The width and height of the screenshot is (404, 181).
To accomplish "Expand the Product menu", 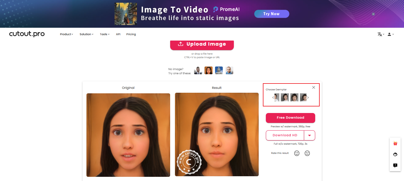I will coord(66,34).
